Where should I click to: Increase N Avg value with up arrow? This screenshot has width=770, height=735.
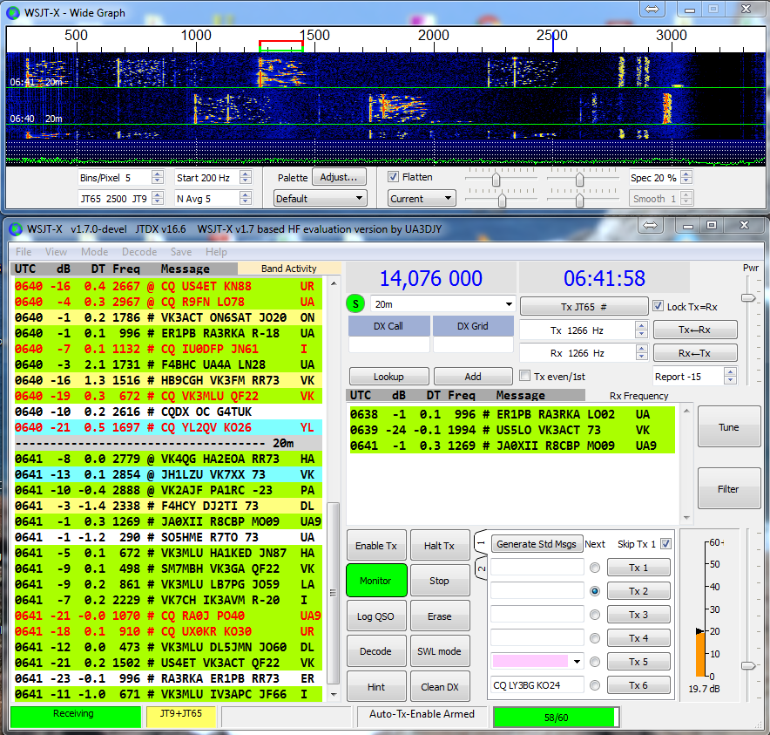(x=246, y=195)
